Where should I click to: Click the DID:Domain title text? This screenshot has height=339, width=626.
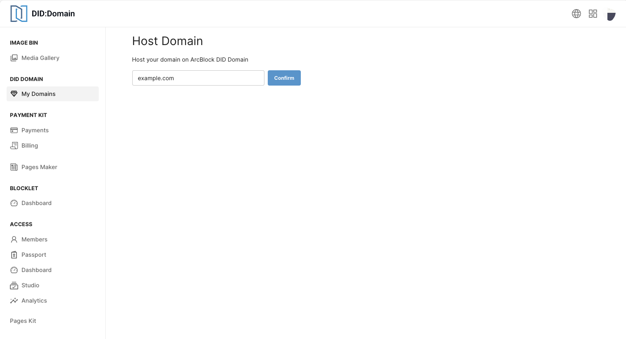pyautogui.click(x=53, y=14)
